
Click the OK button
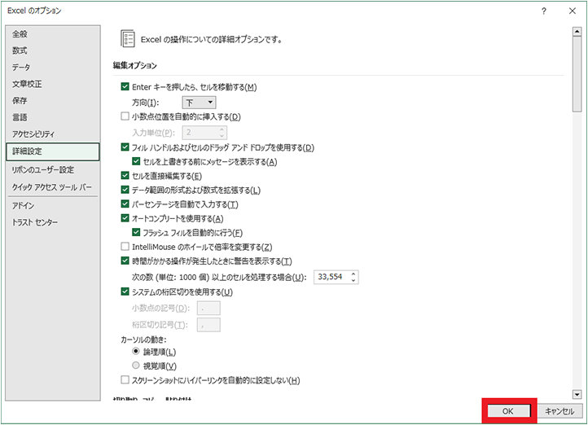point(508,411)
